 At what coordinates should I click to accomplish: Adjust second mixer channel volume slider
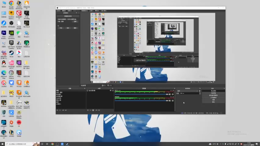tap(141, 101)
